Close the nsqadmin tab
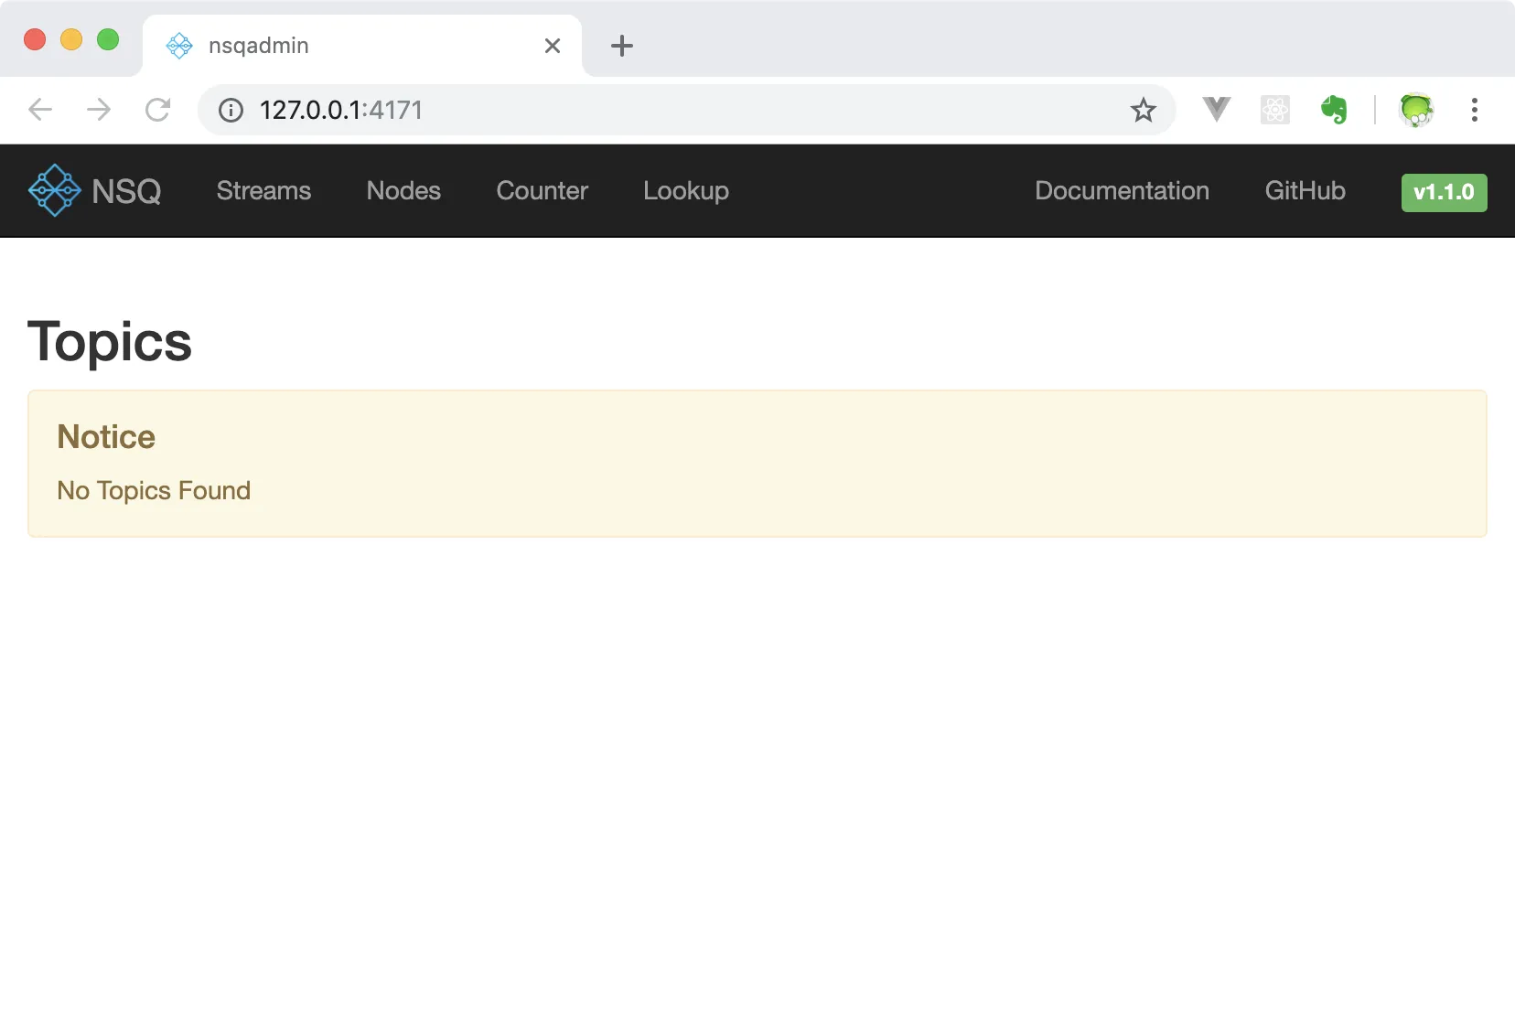1515x1026 pixels. click(553, 46)
